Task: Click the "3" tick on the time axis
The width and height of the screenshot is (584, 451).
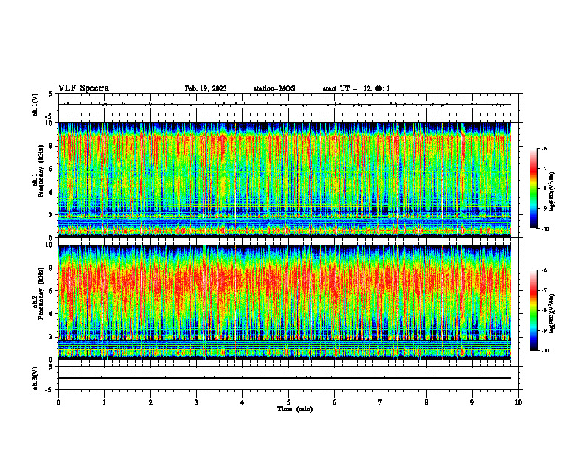Action: coord(196,402)
